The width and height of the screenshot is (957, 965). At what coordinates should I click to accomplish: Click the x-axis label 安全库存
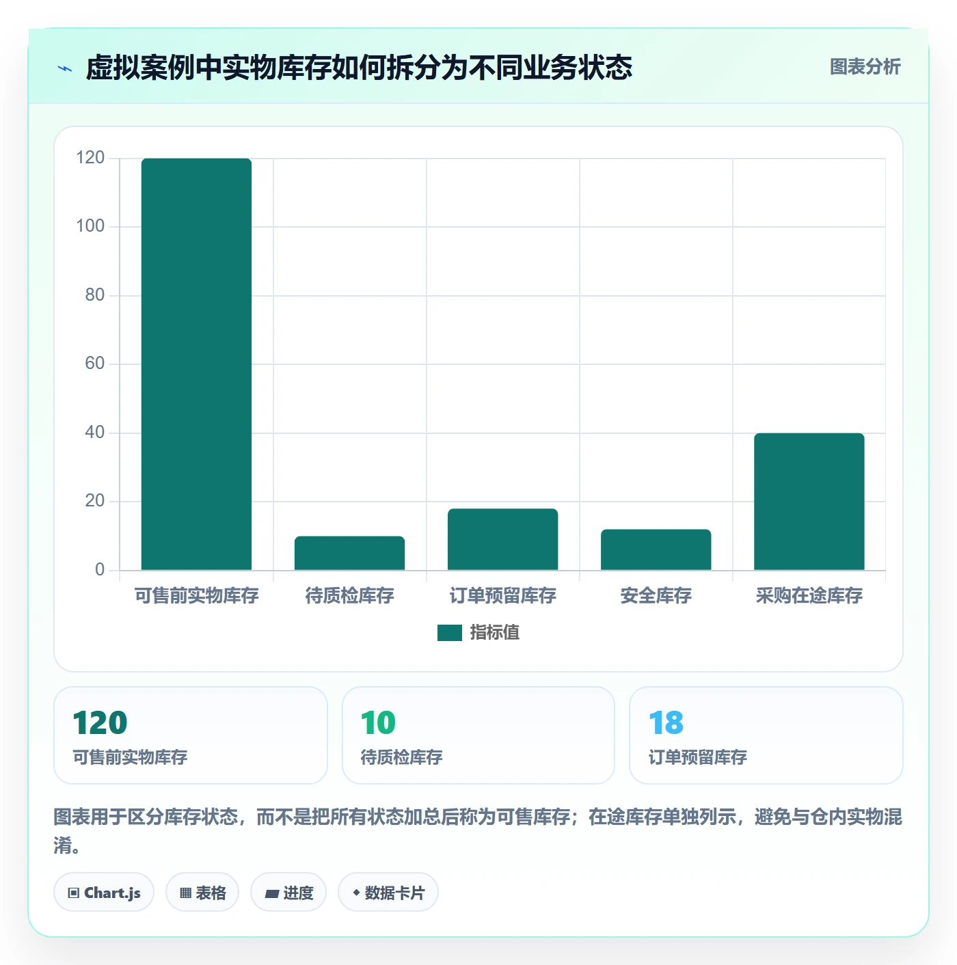coord(656,596)
